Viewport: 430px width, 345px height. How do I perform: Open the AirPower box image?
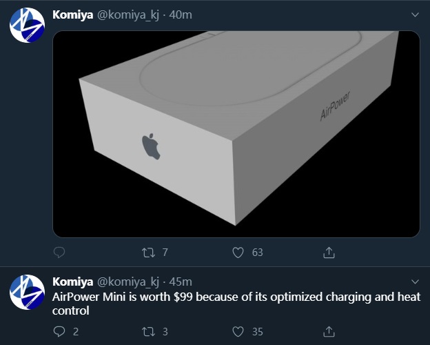pos(236,134)
